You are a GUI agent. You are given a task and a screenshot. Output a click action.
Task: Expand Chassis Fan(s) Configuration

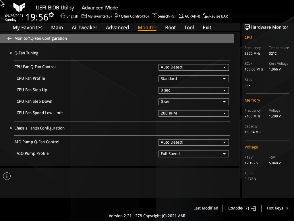tap(39, 128)
